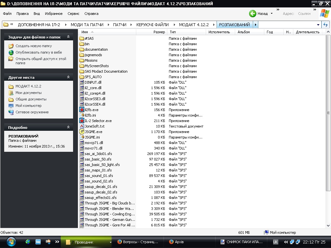Screen dimensions: 331x248
Task: Switch to the Проводник taskbar button
Action: pyautogui.click(x=87, y=242)
